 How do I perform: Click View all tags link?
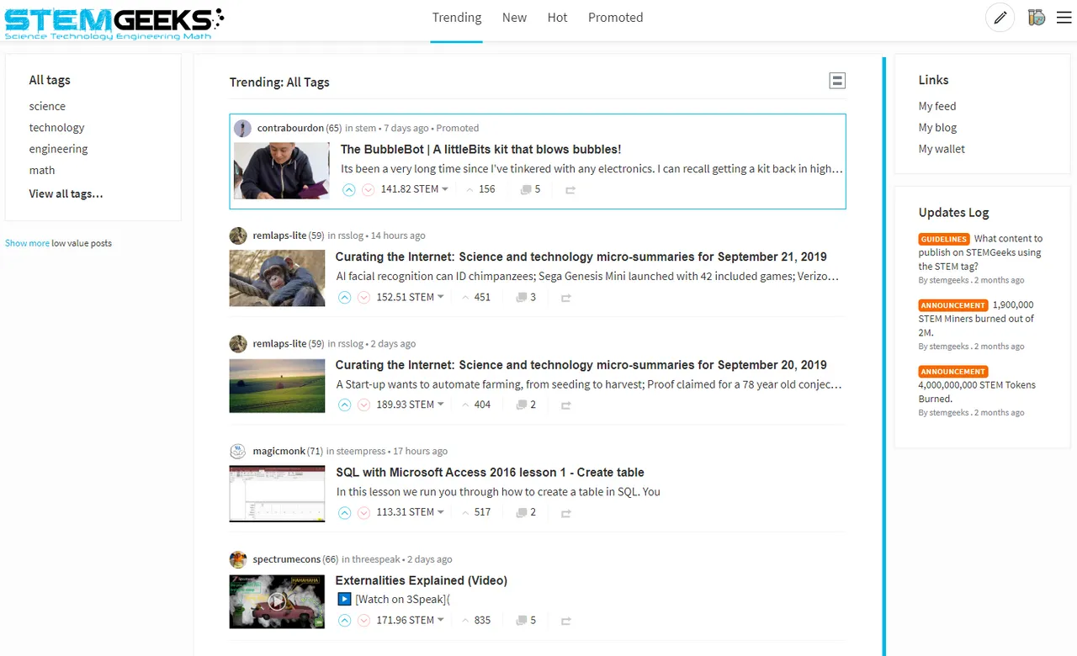(66, 193)
